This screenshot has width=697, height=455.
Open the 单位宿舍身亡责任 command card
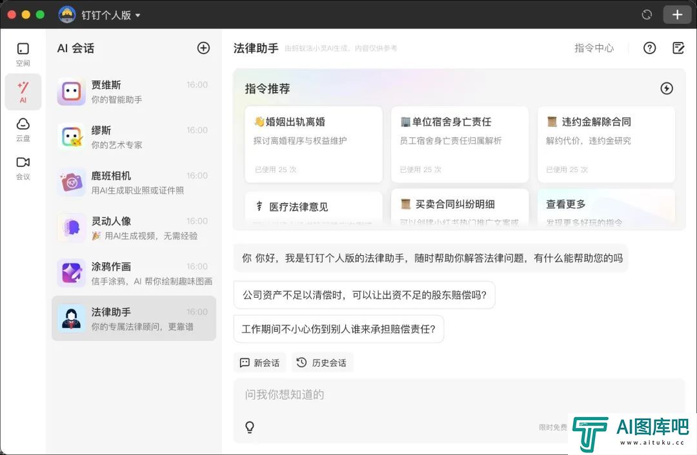460,144
